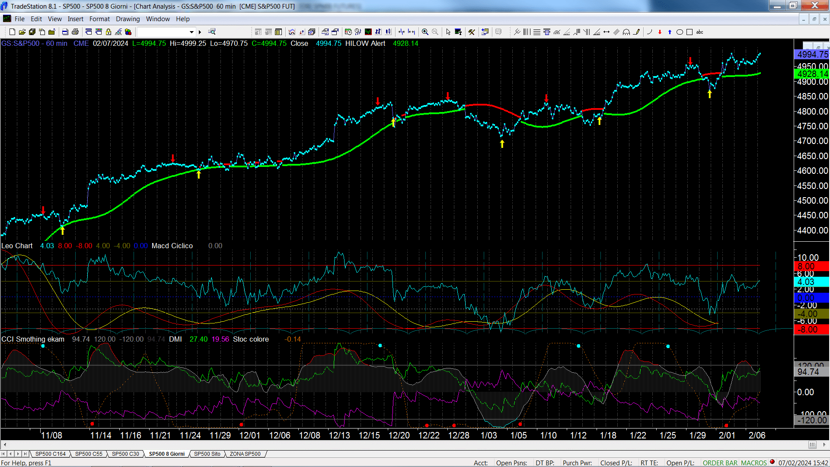Select the vertical lines drawing tool
The image size is (830, 467).
click(527, 32)
